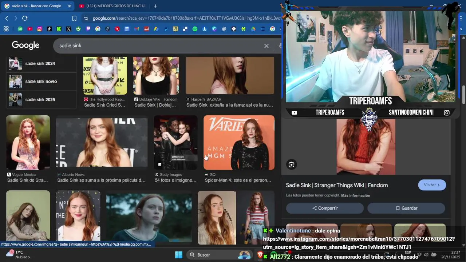Open the Harper's BAZAAR image thumbnail
Screen dimensions: 466x262
[x=230, y=75]
